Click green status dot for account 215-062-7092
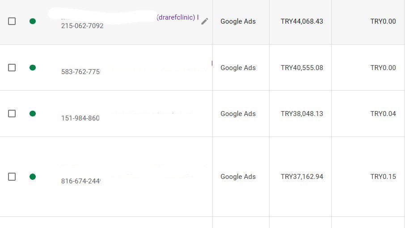 click(x=33, y=21)
